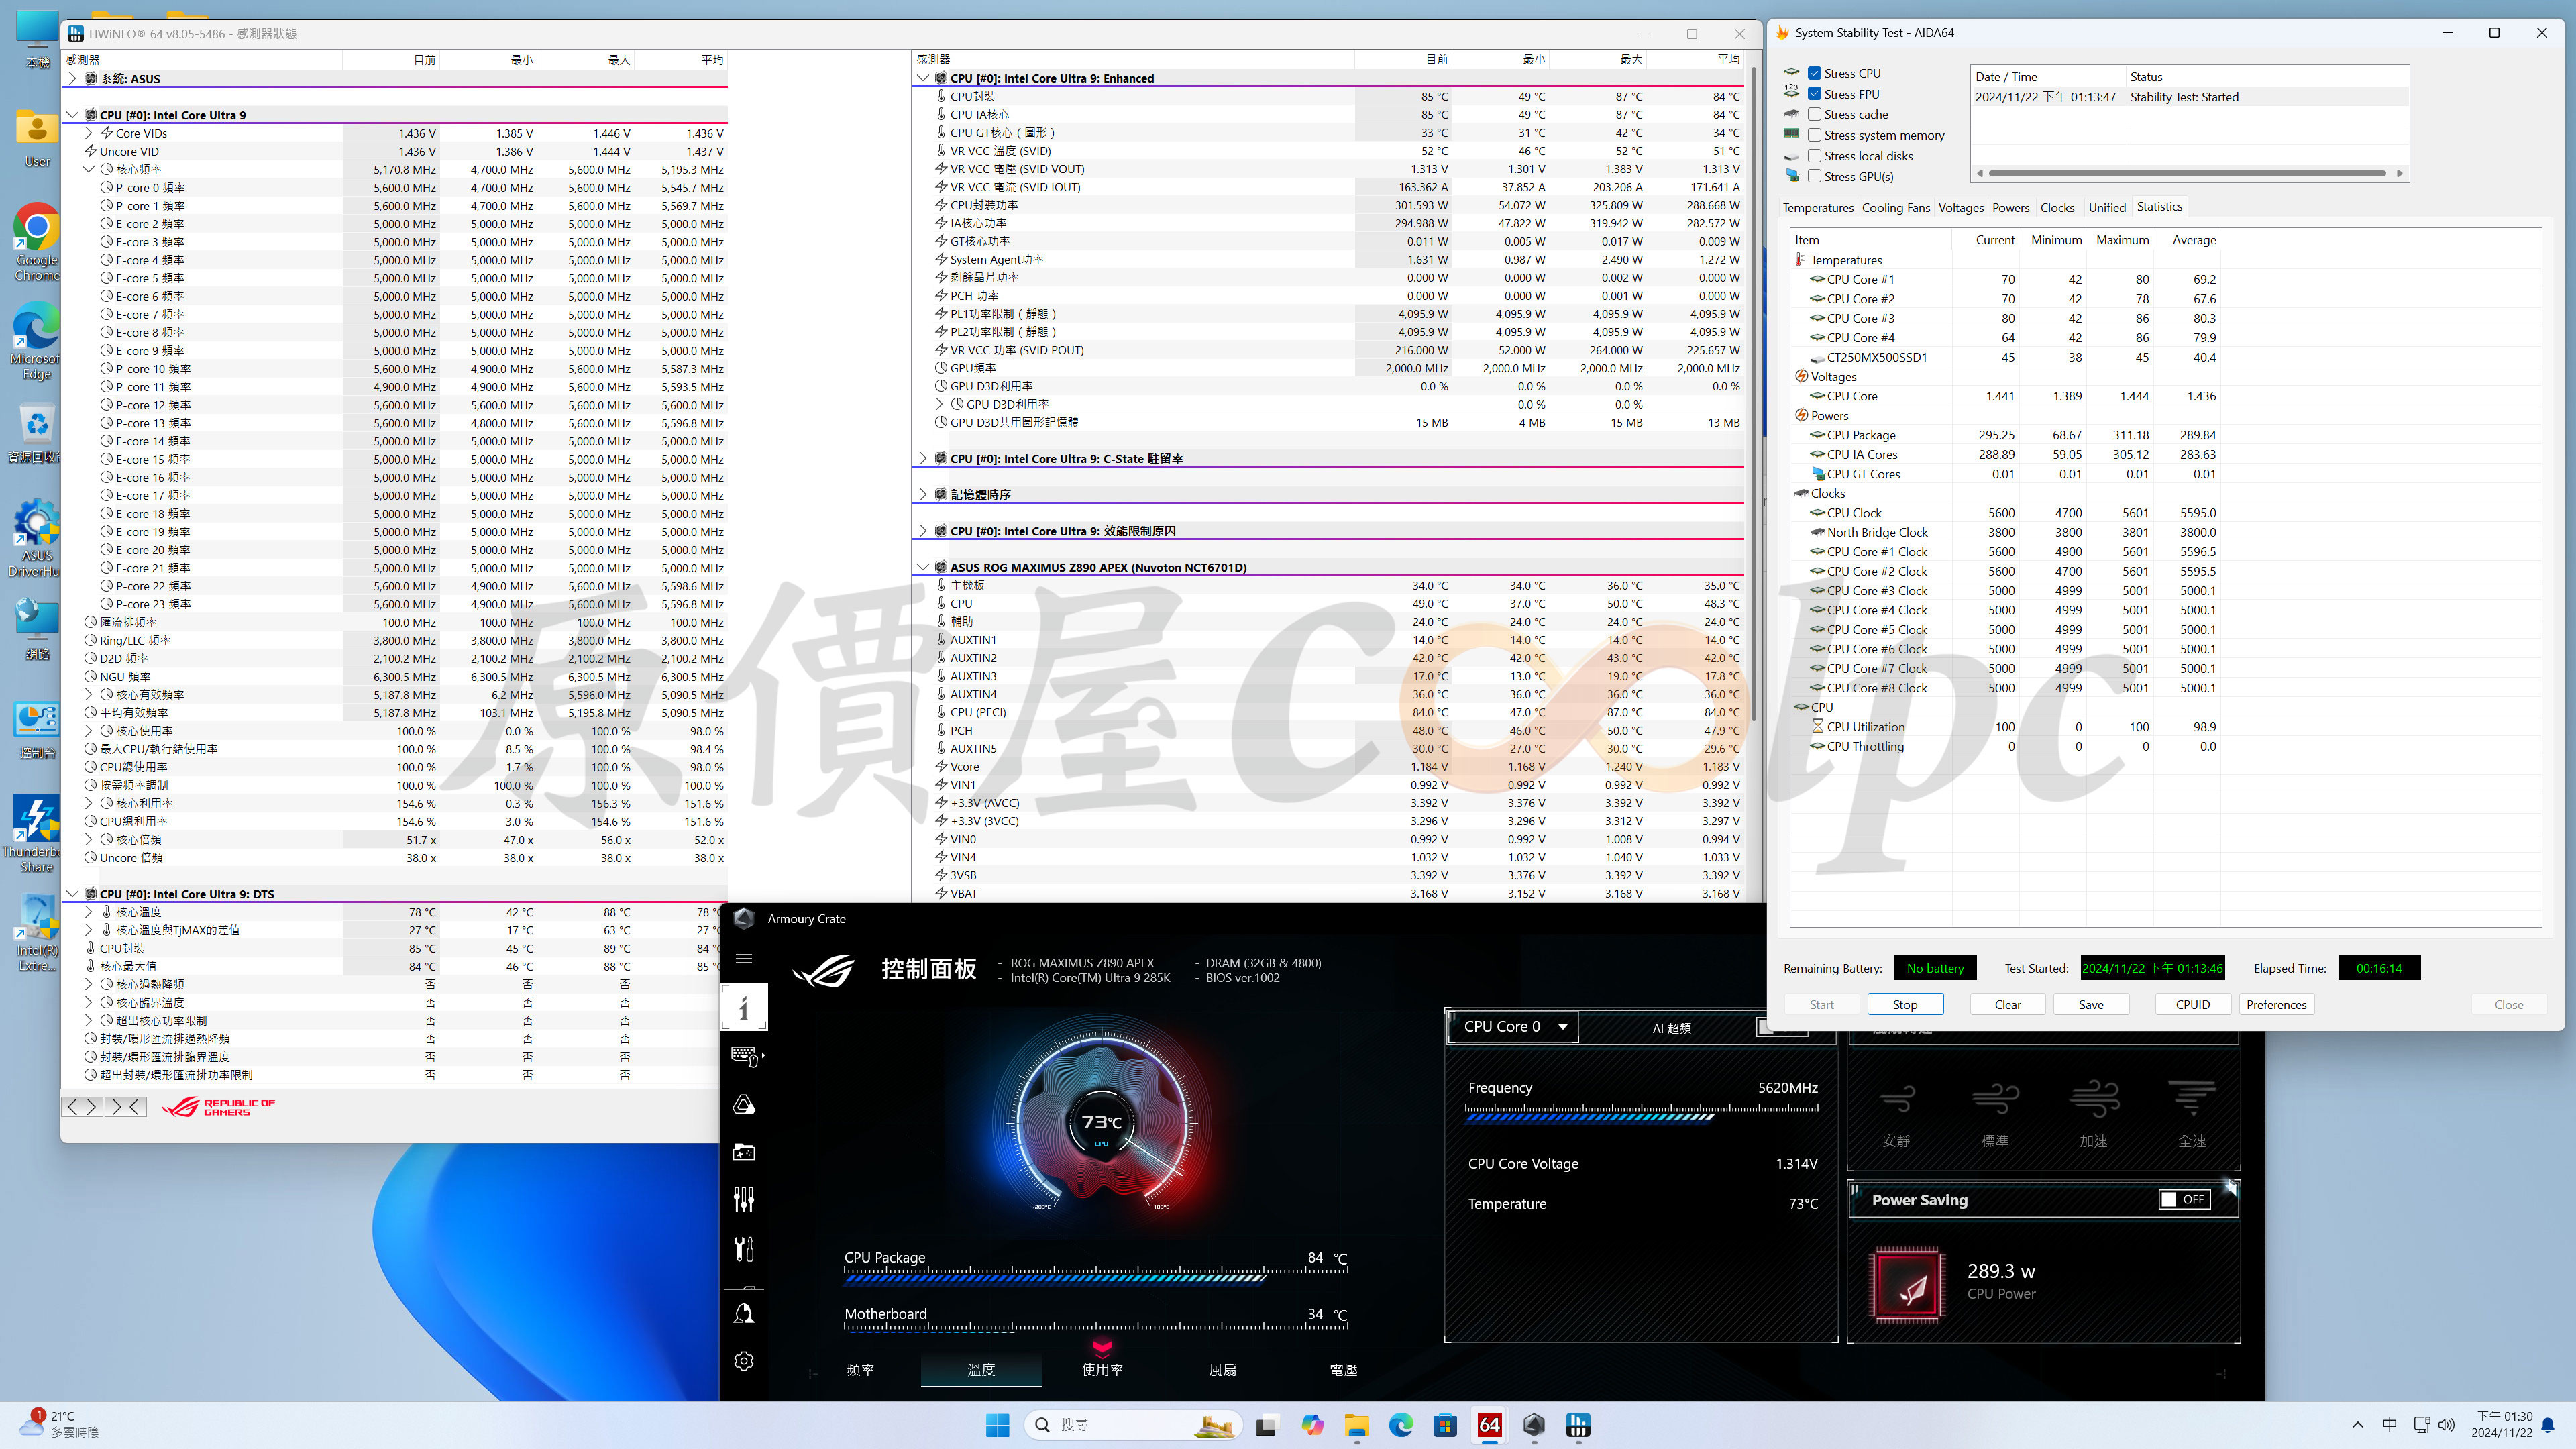Screen dimensions: 2576x1449
Task: Open the ASUS DriverHub desktop icon
Action: [x=37, y=538]
